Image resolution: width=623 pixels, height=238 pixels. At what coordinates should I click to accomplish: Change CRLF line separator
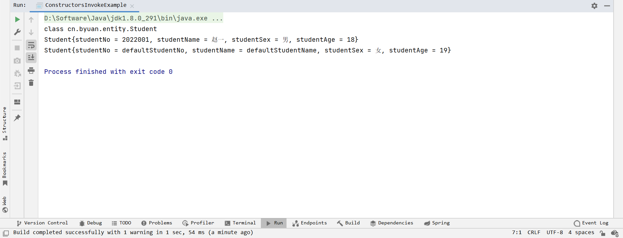[534, 232]
